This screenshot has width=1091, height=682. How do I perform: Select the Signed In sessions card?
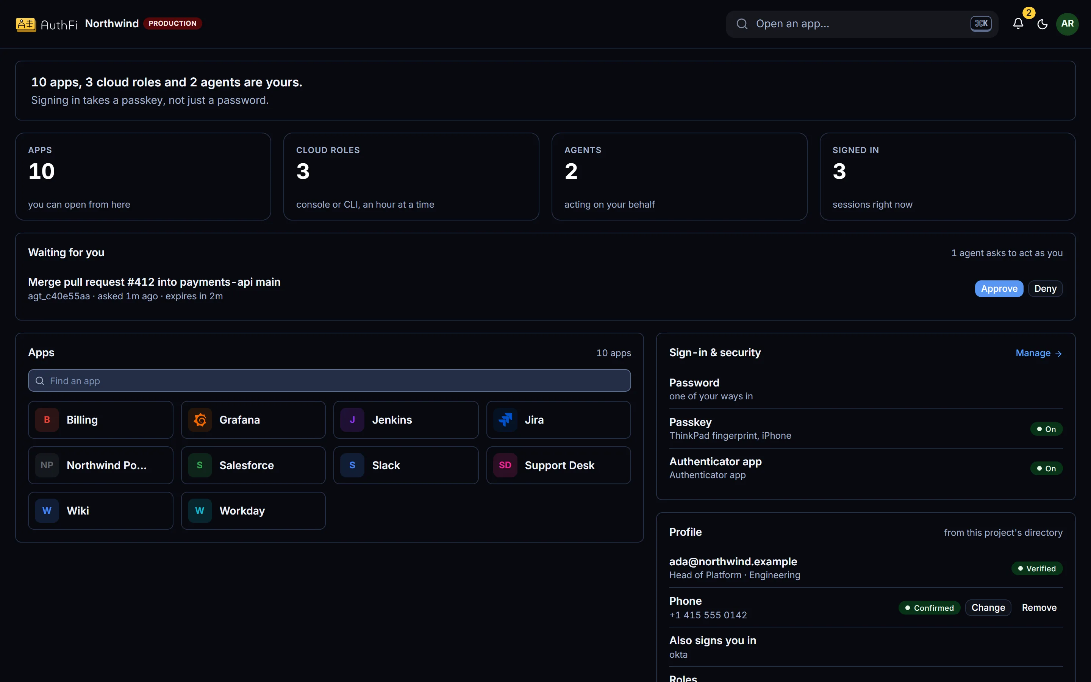point(948,176)
